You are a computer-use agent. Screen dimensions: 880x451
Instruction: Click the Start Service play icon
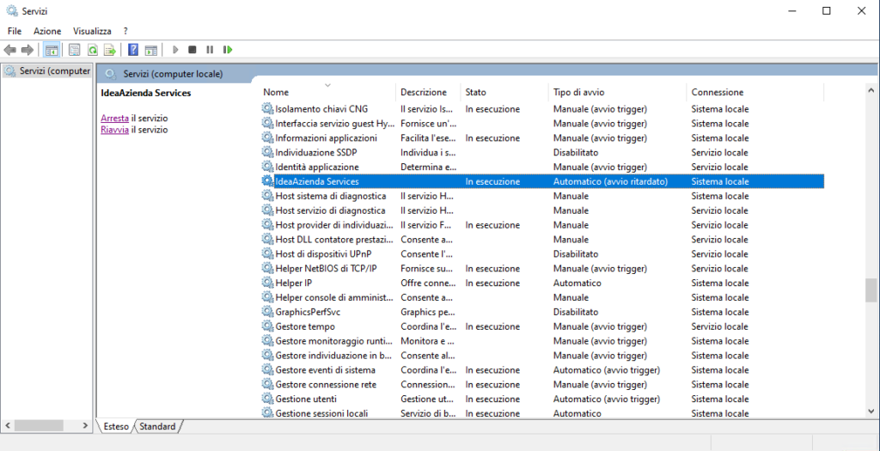point(175,50)
